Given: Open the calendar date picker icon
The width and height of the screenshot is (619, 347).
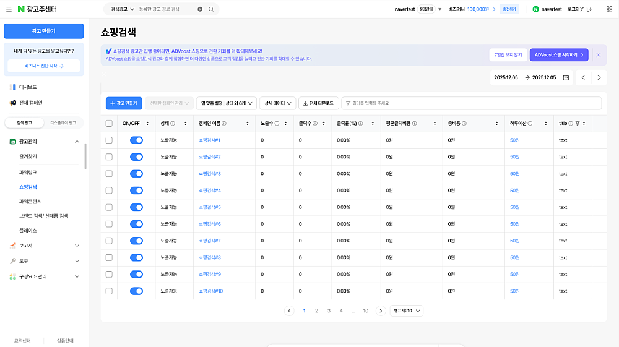Looking at the screenshot, I should coord(566,78).
